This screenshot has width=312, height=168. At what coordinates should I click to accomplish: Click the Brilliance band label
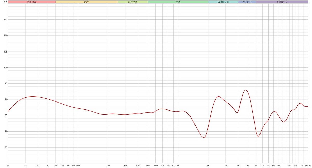[282, 2]
